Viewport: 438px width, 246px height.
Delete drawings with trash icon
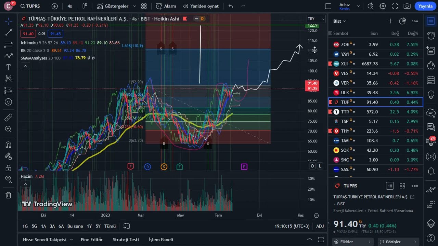click(9, 195)
